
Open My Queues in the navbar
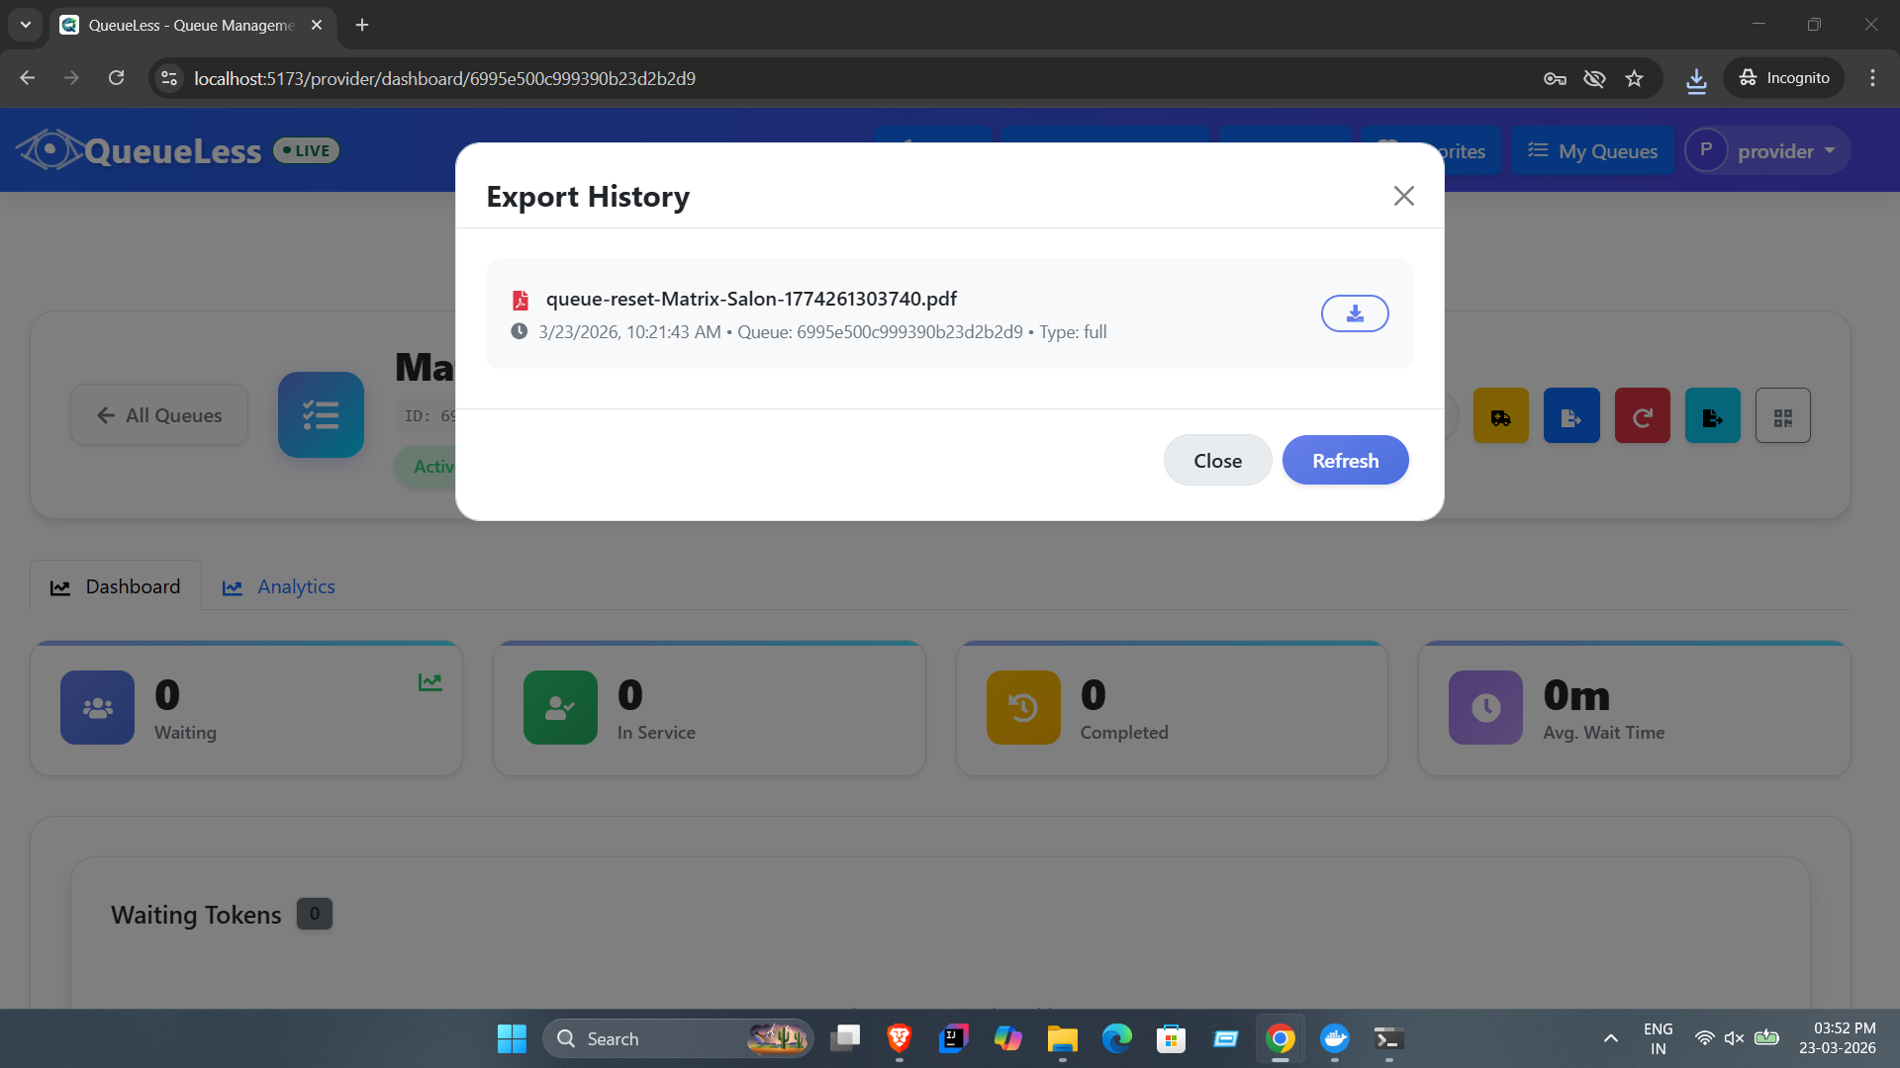1592,151
